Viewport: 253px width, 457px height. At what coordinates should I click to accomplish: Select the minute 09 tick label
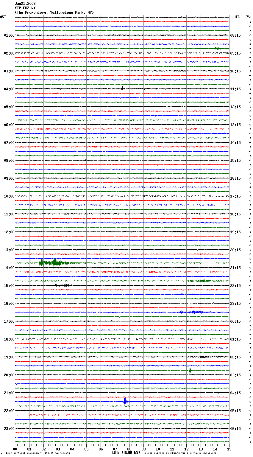(x=143, y=449)
